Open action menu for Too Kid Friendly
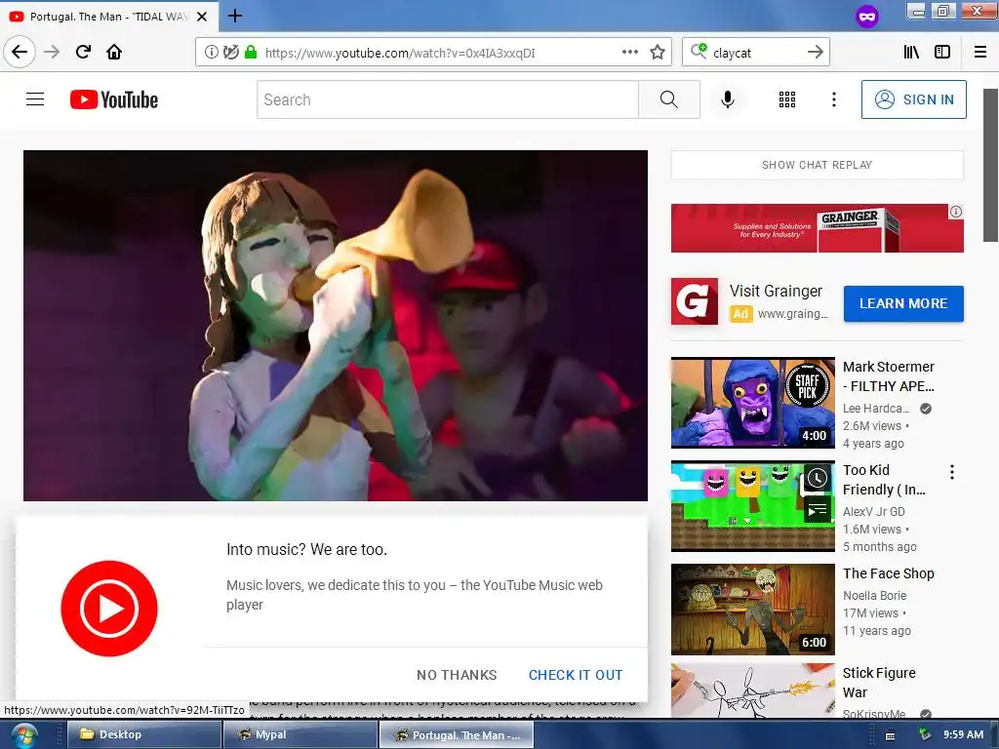This screenshot has width=999, height=749. click(x=952, y=472)
